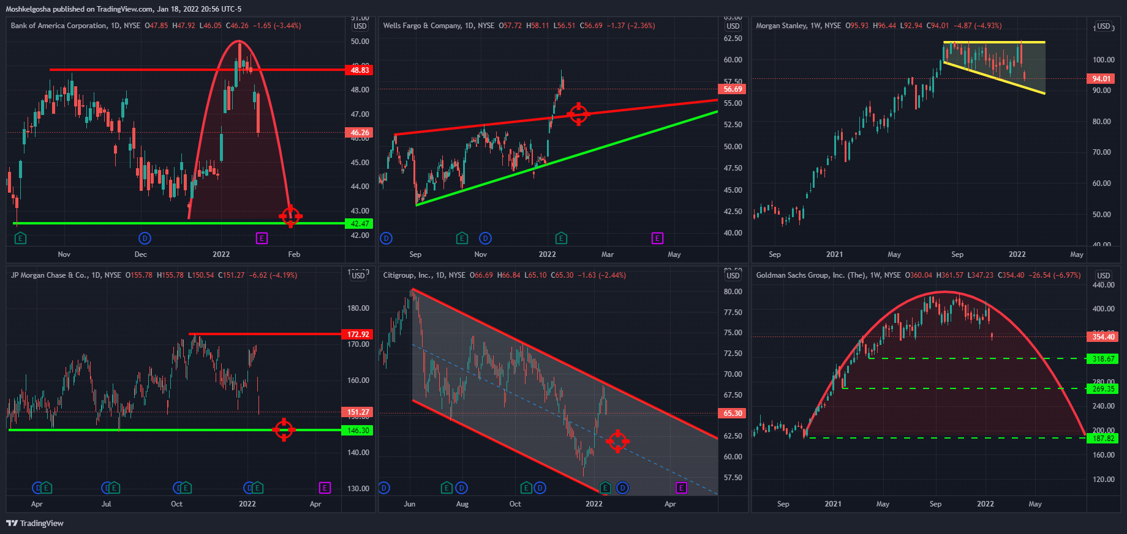Click the leftmost blue D icon on the Wells Fargo chart

(386, 239)
